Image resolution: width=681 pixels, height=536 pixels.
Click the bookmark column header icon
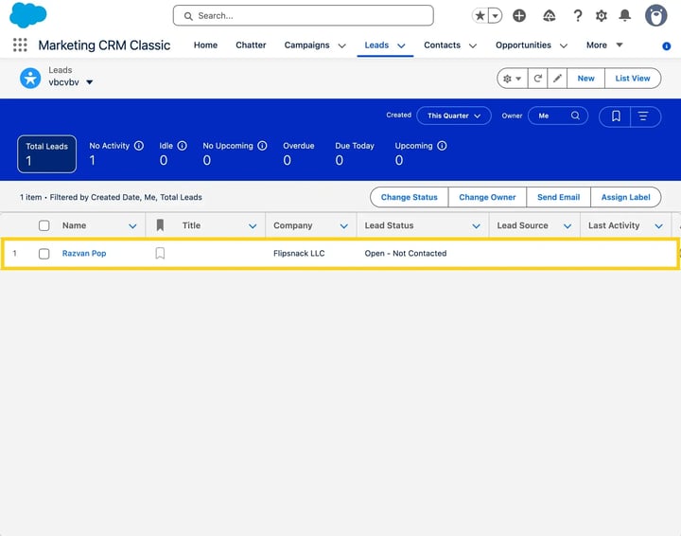[x=160, y=225]
